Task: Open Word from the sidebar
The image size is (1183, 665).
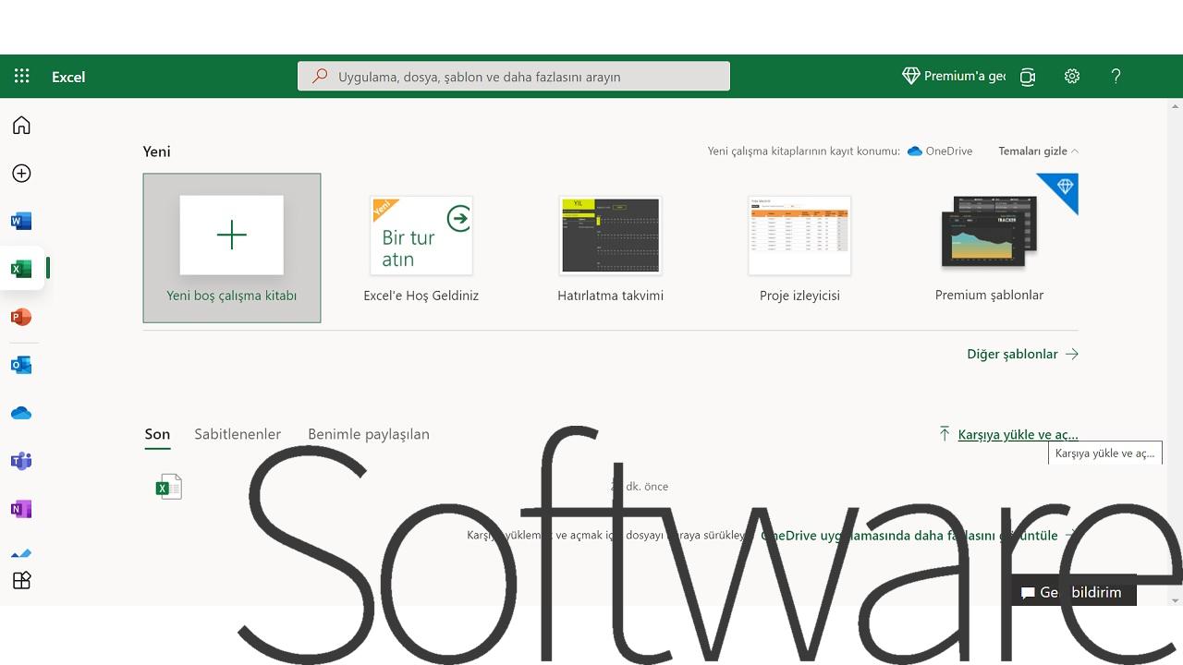Action: (21, 222)
